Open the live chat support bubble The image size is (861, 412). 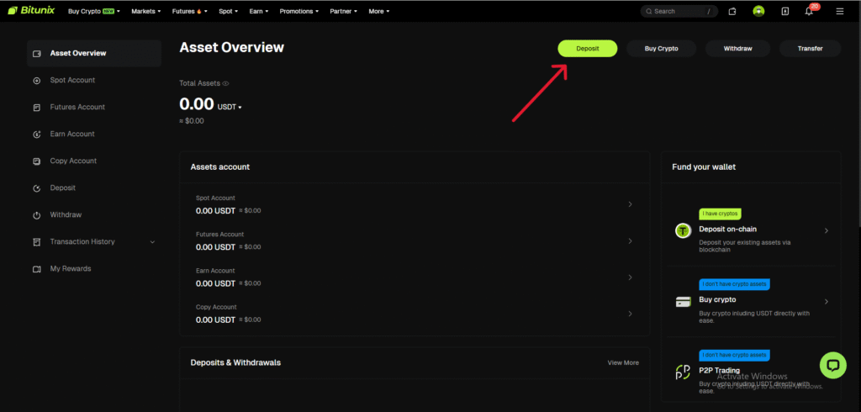point(833,365)
